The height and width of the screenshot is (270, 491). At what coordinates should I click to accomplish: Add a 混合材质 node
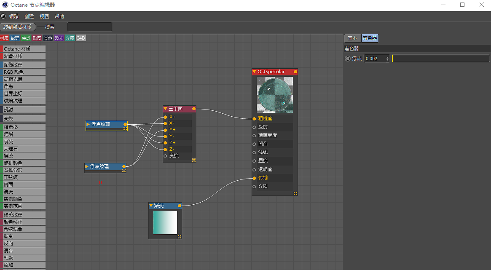23,56
